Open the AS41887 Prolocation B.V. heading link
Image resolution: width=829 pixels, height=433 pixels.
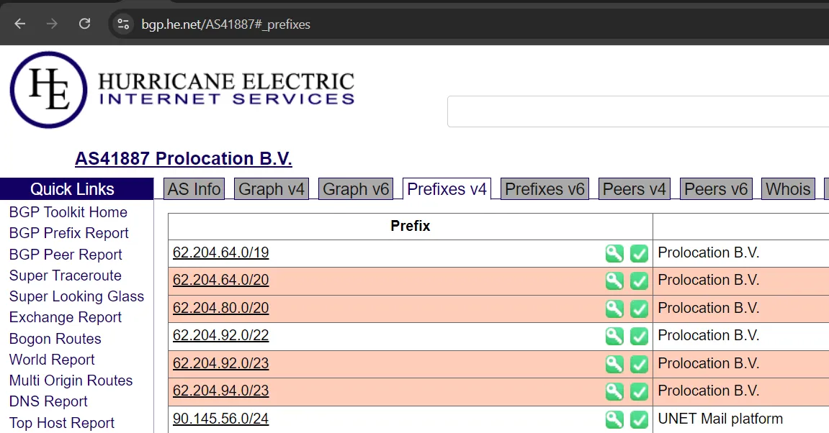[x=184, y=158]
